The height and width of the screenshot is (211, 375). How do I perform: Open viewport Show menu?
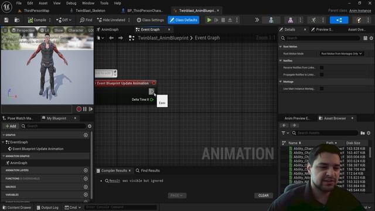(59, 30)
